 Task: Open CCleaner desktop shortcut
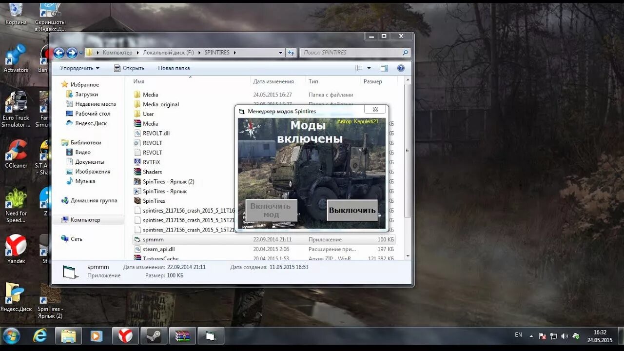point(16,154)
